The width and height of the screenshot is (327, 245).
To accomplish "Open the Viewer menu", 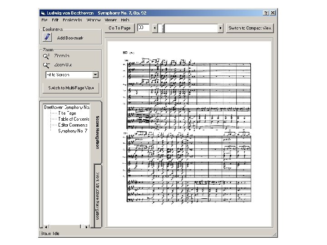I will [x=110, y=20].
